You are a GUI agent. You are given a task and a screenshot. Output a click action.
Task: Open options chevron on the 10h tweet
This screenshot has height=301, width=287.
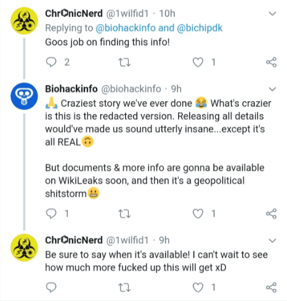click(272, 14)
